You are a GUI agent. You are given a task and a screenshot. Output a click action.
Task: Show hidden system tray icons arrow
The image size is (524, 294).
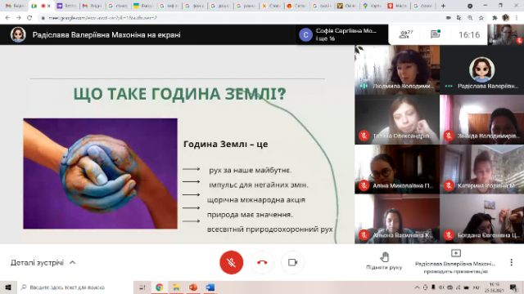pos(417,287)
